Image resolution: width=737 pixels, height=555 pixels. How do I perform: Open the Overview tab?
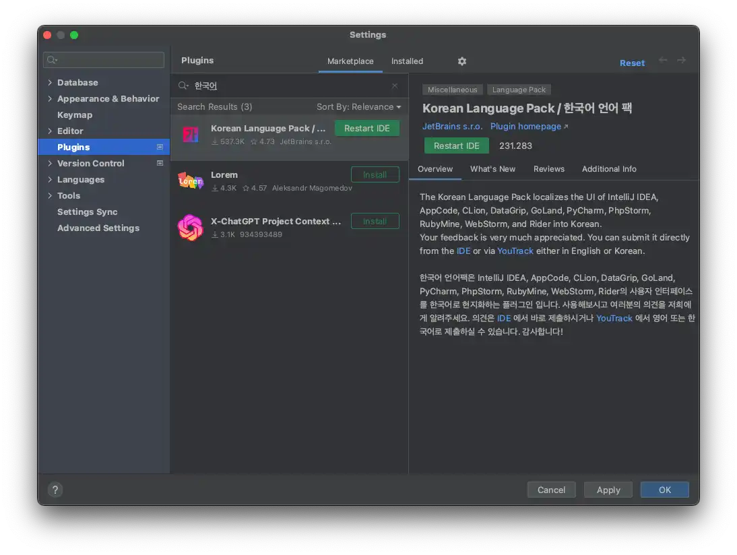click(435, 169)
